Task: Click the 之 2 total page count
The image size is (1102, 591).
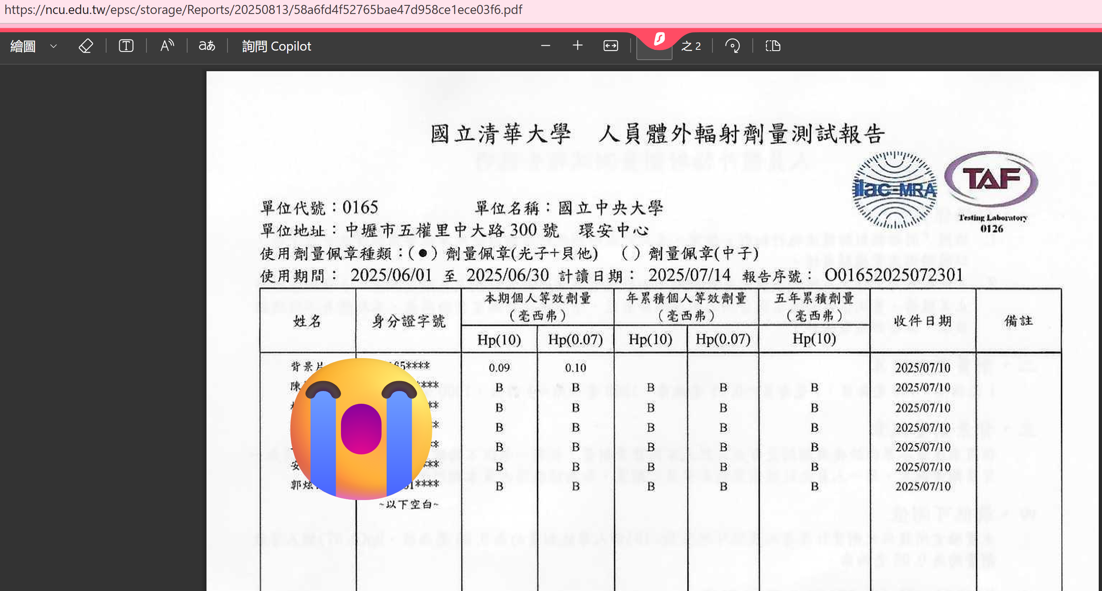Action: 691,46
